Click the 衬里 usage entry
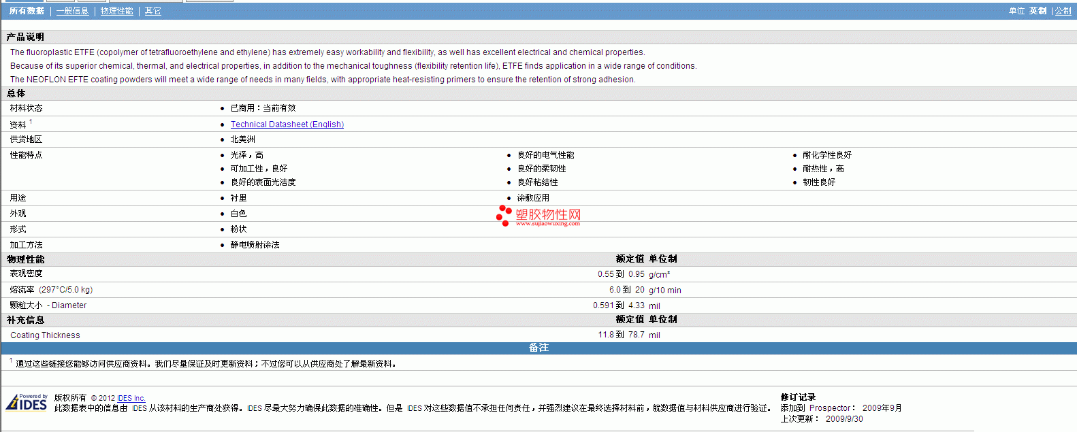This screenshot has width=1077, height=432. (238, 198)
